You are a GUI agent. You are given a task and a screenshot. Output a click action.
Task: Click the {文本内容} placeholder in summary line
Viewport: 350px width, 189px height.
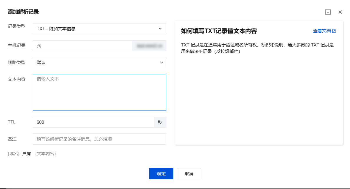(46, 153)
